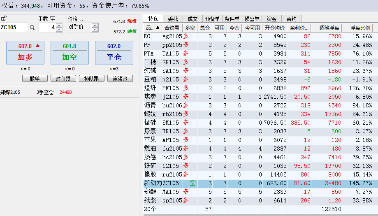Sort by the 开仓均价 column header

[275, 28]
